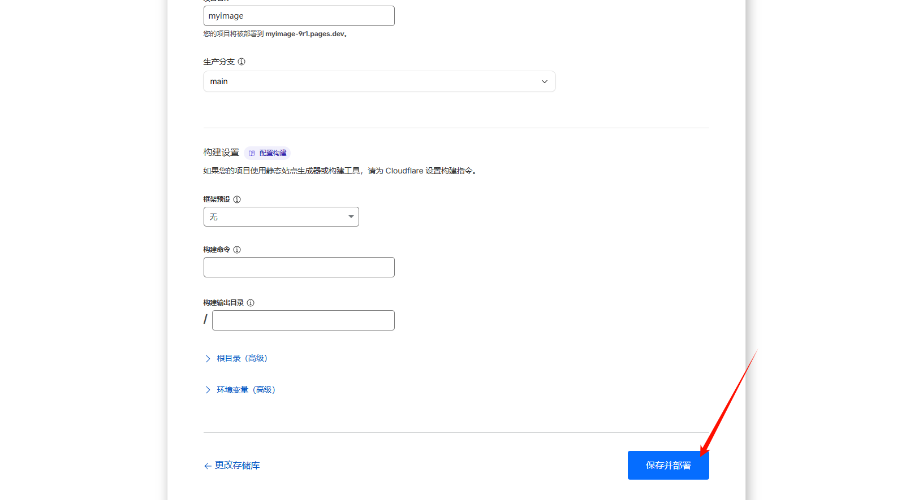Click the caret arrow in 框架预设 select box
The width and height of the screenshot is (910, 500).
pos(351,217)
